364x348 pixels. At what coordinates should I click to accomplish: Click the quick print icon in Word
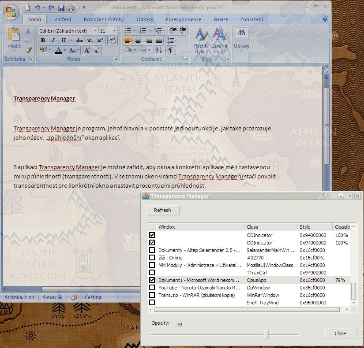tap(71, 8)
